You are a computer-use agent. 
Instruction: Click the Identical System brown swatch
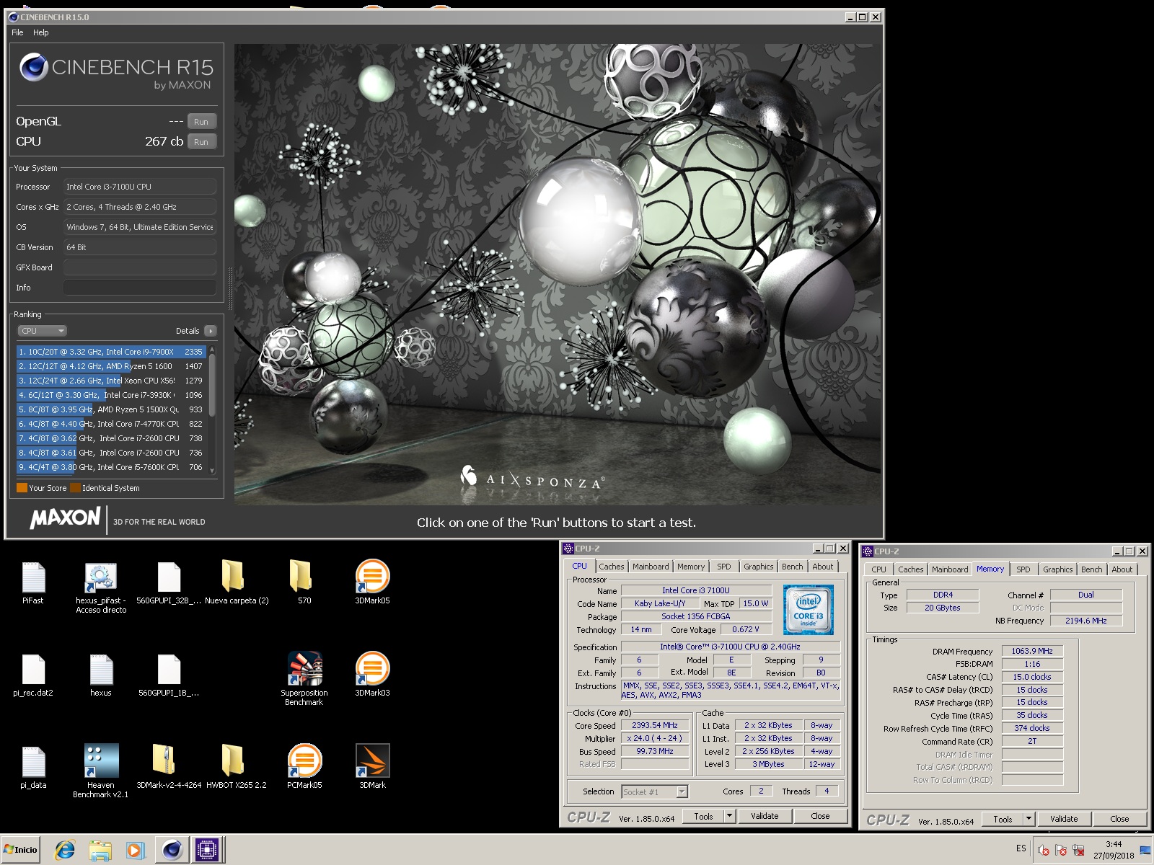click(x=75, y=488)
